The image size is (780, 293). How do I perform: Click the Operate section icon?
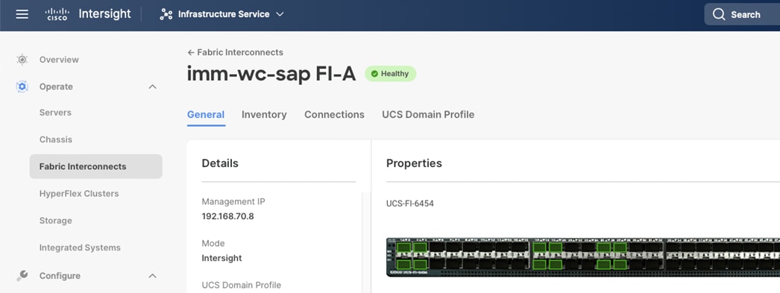[22, 86]
